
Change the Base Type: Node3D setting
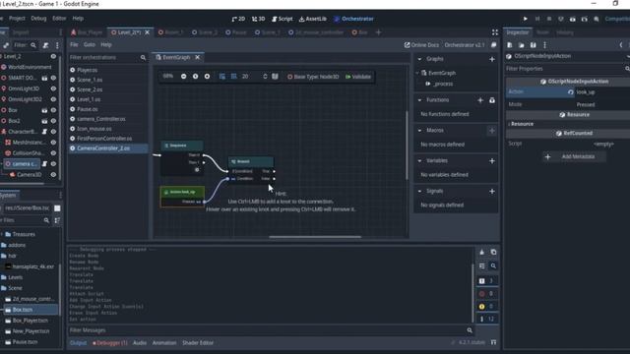tap(313, 77)
